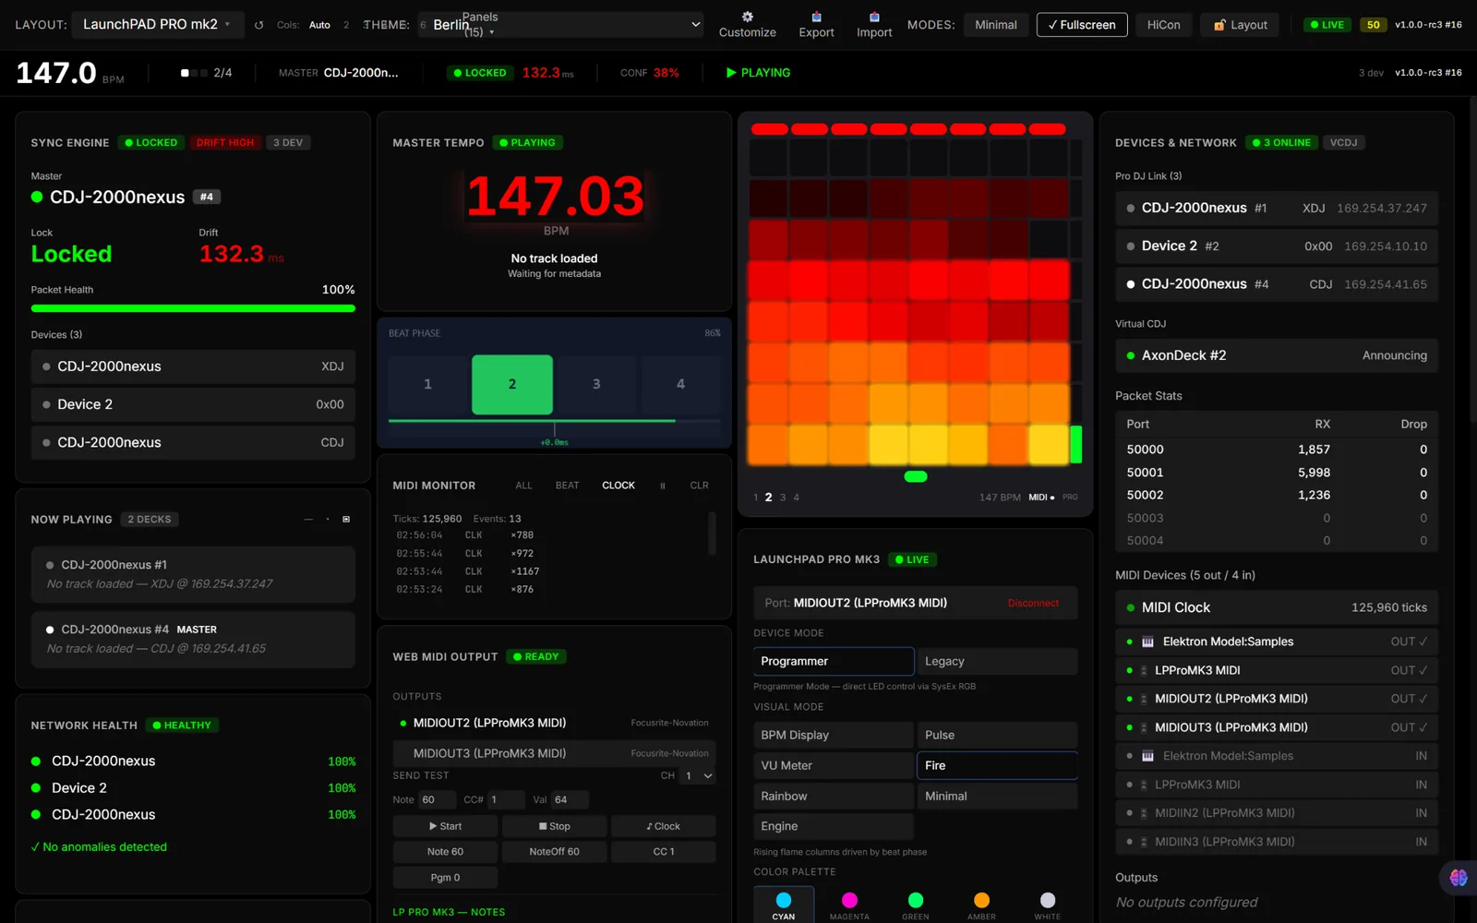Screen dimensions: 1477x923
Task: Select Programmer device mode
Action: pyautogui.click(x=834, y=661)
